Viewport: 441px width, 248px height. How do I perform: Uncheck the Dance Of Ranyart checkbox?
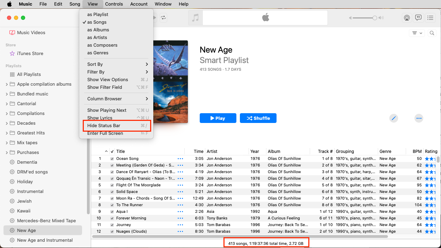click(x=112, y=172)
